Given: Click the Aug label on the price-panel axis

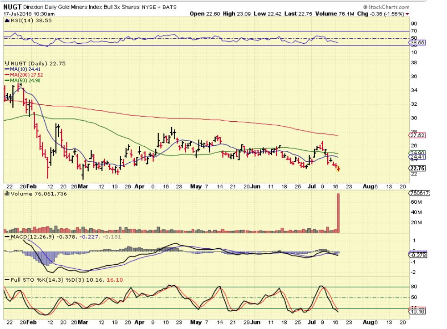Looking at the screenshot, I should point(368,187).
